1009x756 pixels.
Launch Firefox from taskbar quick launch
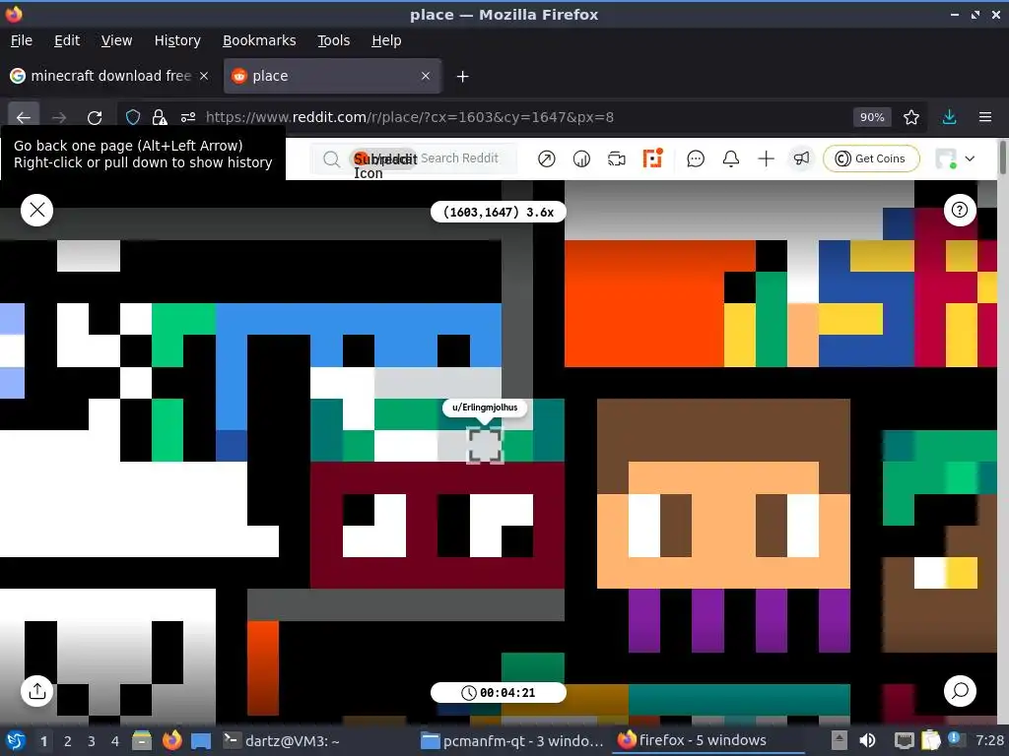pos(171,740)
